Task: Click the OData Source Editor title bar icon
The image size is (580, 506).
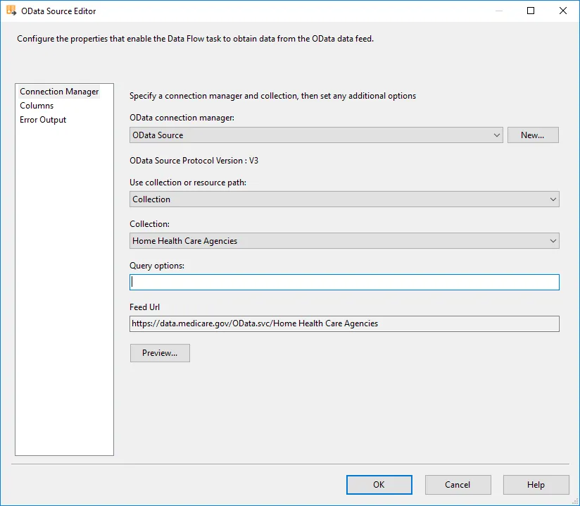Action: pos(11,11)
